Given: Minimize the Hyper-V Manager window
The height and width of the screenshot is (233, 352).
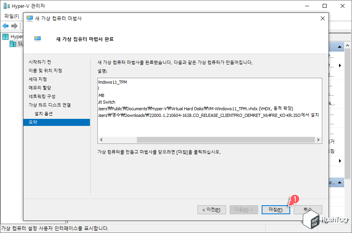Looking at the screenshot, I should [x=307, y=6].
